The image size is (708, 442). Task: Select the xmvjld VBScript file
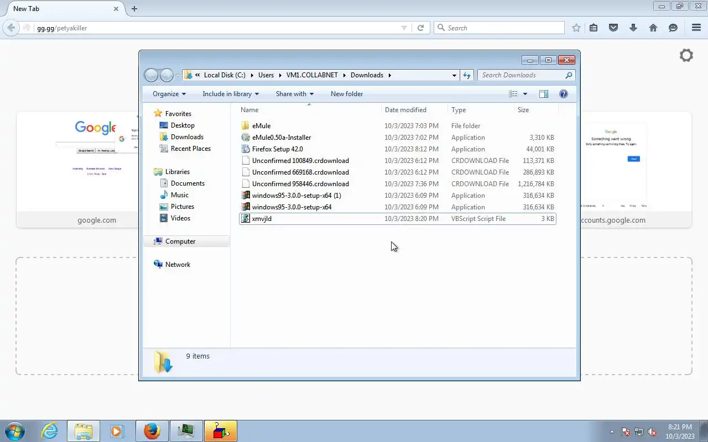(397, 219)
